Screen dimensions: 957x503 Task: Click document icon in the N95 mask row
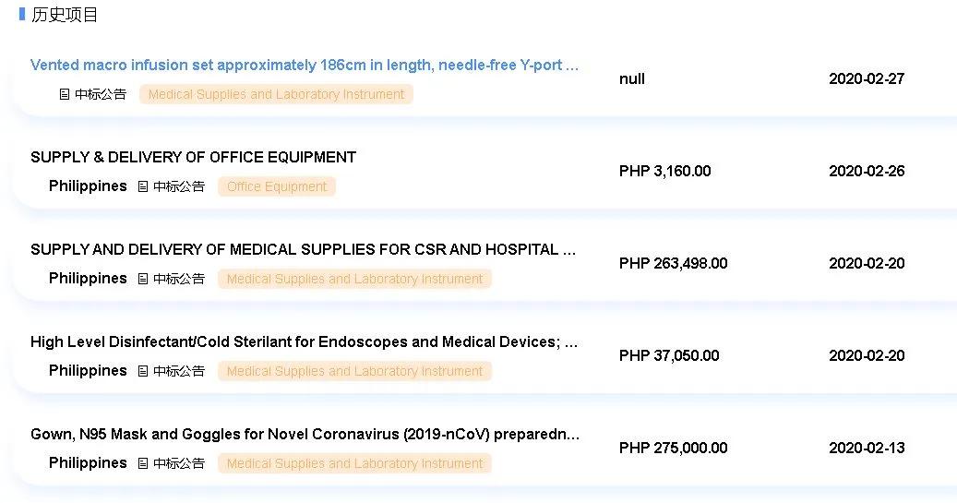click(143, 463)
